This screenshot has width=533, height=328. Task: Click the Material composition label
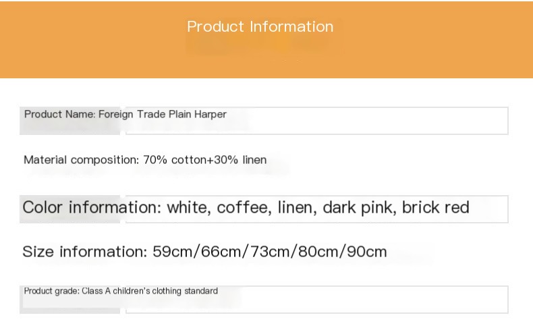tap(81, 160)
